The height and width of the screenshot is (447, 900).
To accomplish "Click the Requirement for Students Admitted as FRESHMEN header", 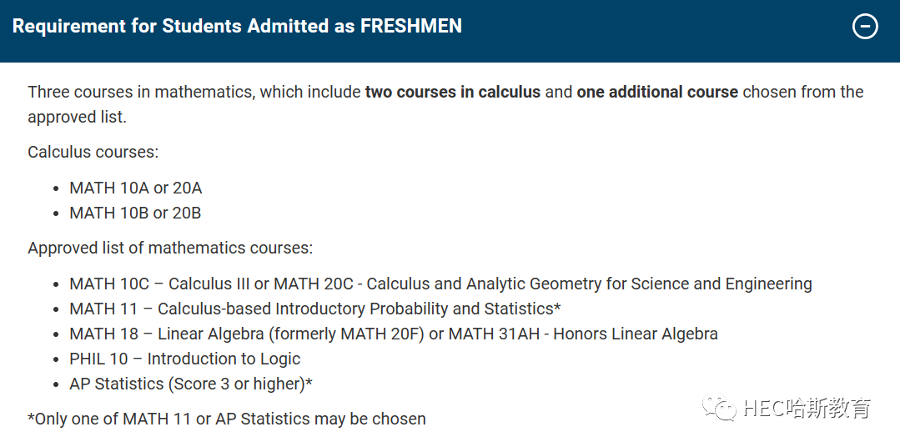I will click(237, 26).
